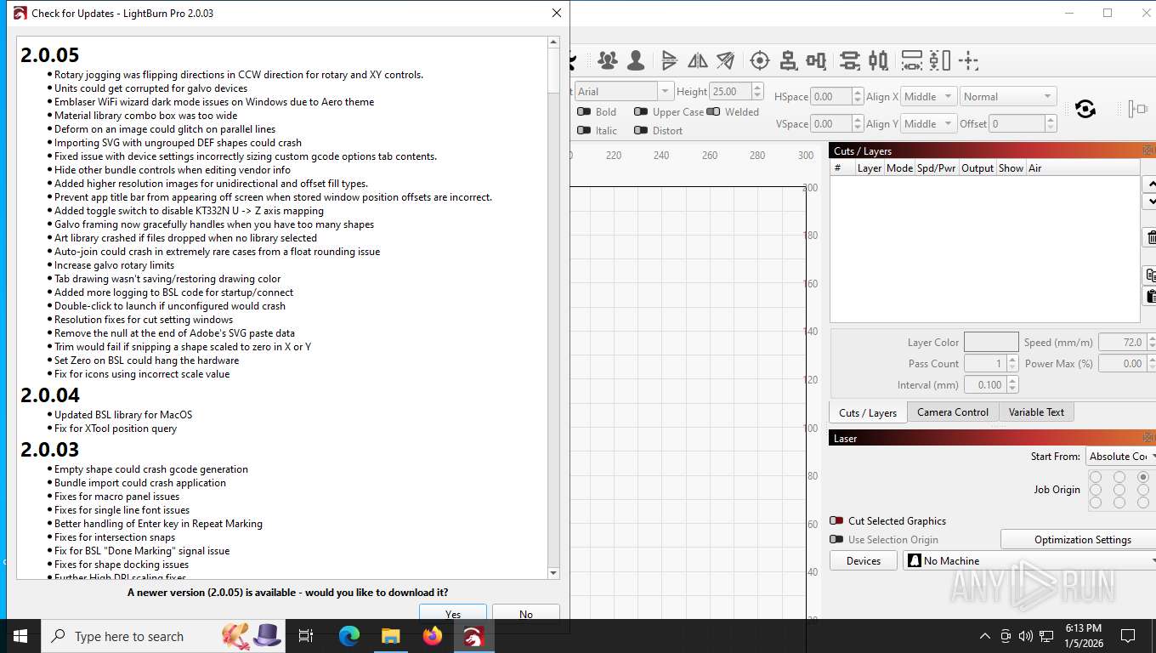Click the paste layer settings clipboard icon
1156x653 pixels.
[x=1150, y=296]
